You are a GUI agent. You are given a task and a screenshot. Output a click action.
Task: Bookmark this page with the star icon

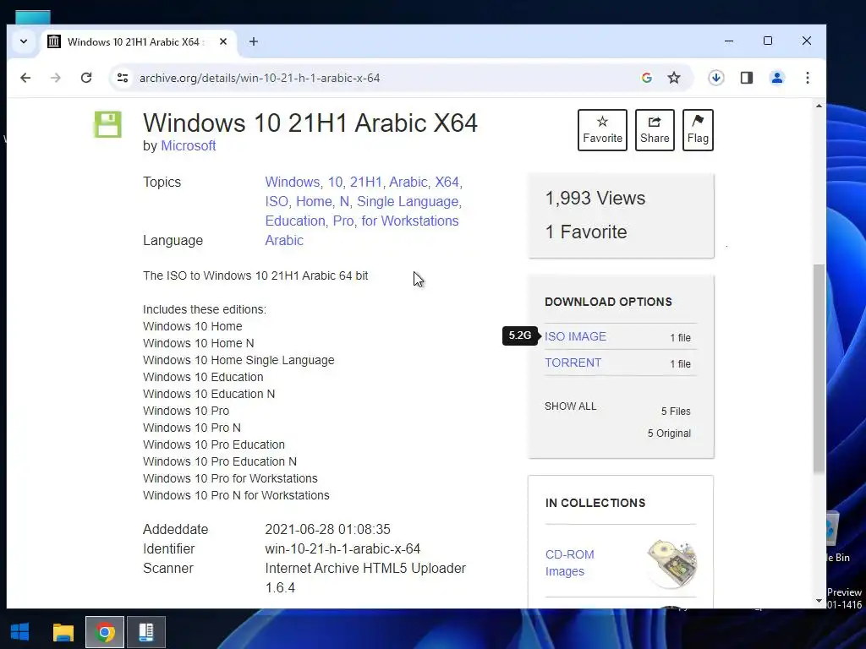(x=674, y=78)
